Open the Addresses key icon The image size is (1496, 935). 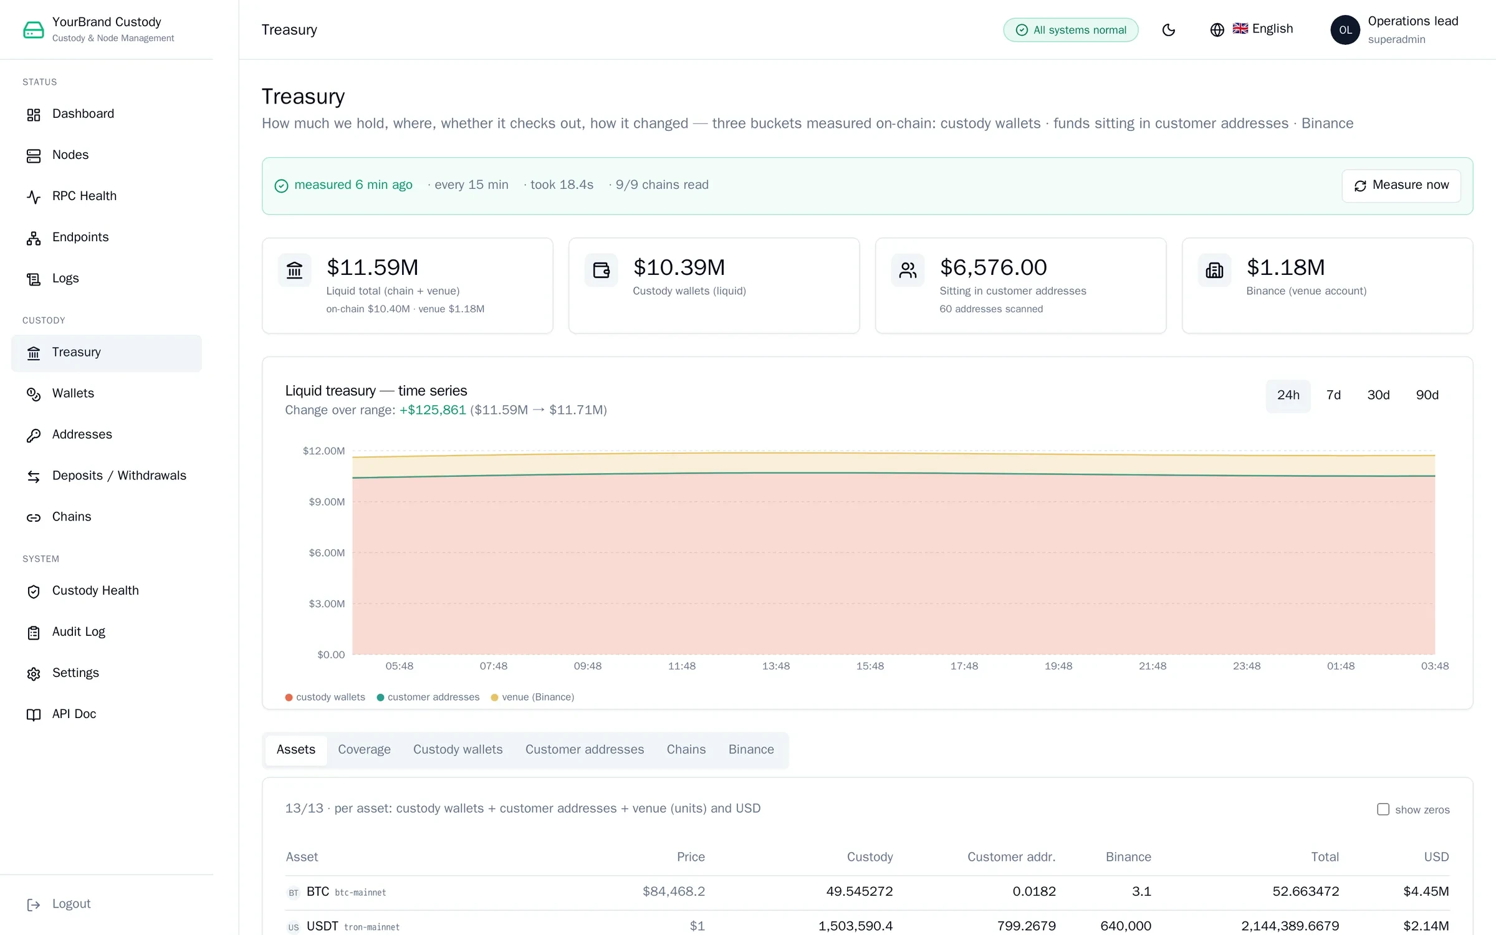[x=34, y=435]
